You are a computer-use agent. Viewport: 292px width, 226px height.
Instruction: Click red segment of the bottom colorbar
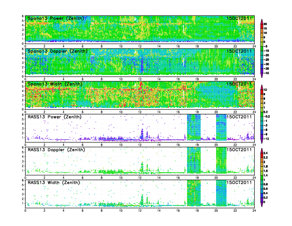pos(262,155)
